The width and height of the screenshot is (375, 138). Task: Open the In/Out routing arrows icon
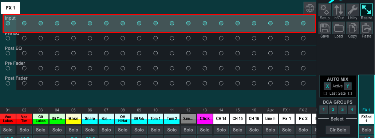pyautogui.click(x=339, y=9)
